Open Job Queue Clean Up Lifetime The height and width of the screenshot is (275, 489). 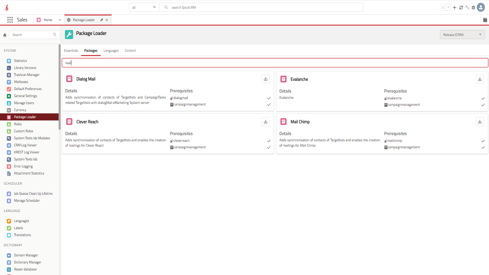[x=33, y=194]
